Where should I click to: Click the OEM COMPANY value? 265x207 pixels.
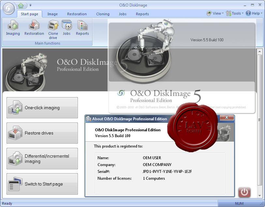(157, 164)
